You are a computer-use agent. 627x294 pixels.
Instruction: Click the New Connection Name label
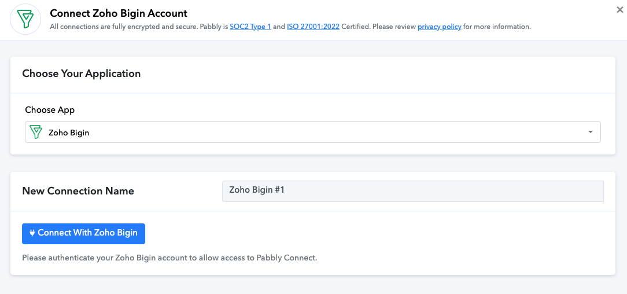(x=78, y=191)
